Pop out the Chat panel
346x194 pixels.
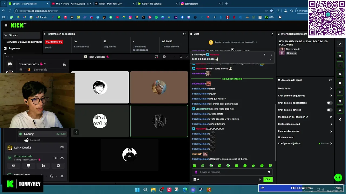[272, 34]
